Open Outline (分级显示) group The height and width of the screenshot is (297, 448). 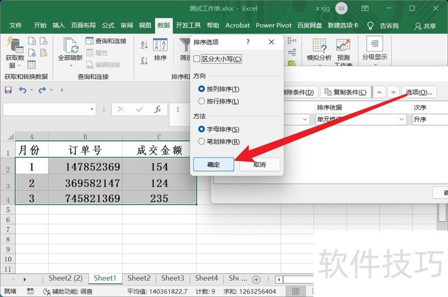coord(375,51)
